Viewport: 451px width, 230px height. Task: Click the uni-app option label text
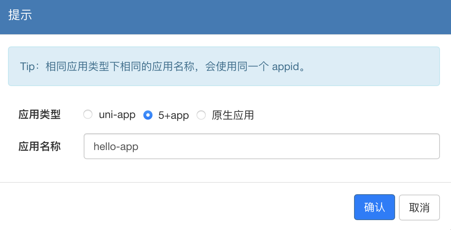click(x=117, y=115)
